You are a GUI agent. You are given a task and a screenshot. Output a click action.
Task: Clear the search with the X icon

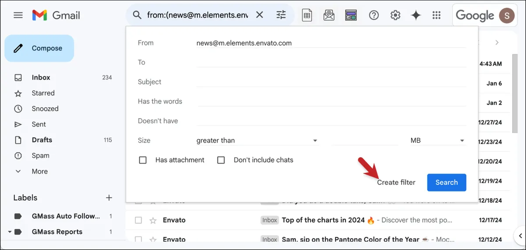pos(259,15)
